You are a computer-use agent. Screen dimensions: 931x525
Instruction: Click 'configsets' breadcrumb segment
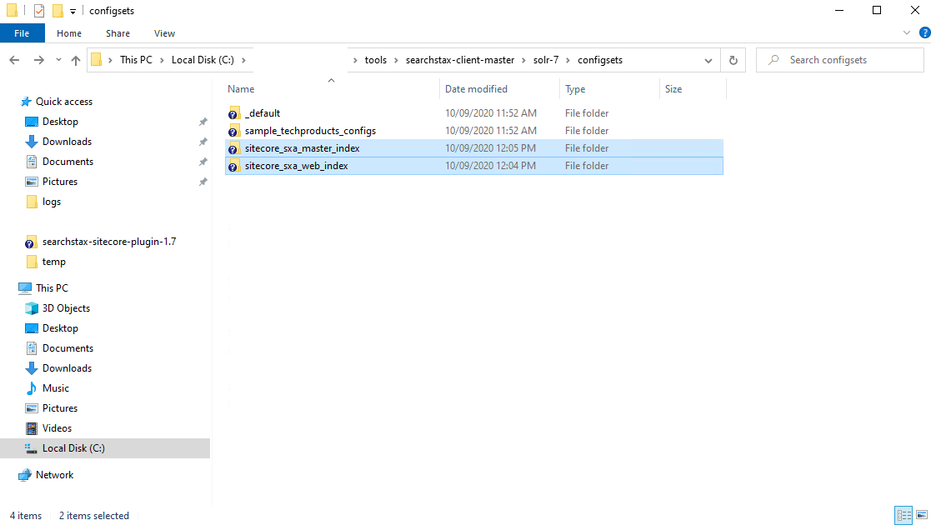[x=599, y=60]
